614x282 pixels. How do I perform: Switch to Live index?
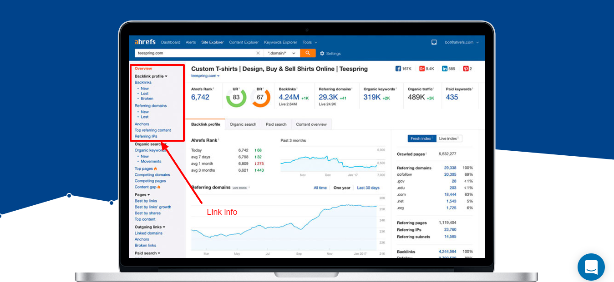[x=449, y=139]
